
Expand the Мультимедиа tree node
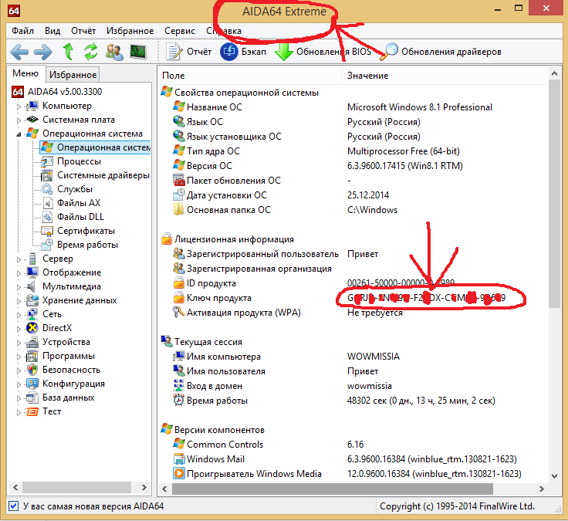(19, 287)
